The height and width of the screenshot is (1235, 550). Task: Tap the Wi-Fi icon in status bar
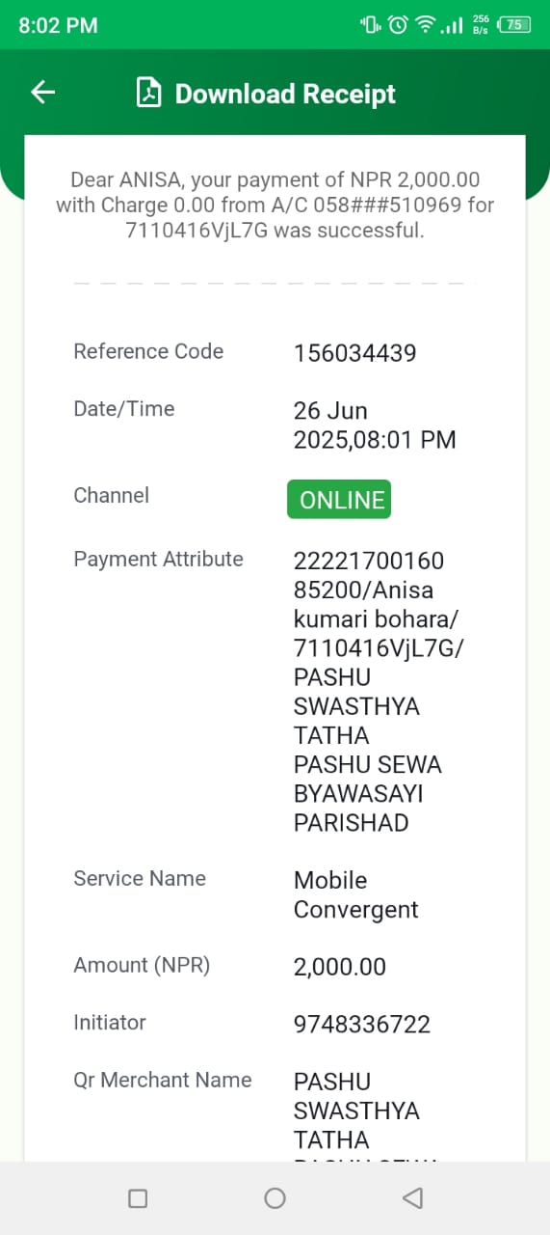coord(425,25)
